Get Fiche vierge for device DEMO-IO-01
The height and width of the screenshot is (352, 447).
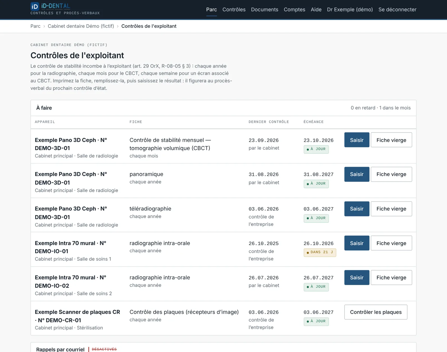391,243
